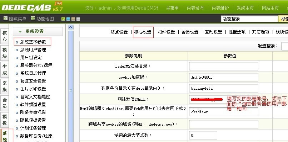
Task: Open 图片水印设置 in the side menu
Action: (33, 89)
